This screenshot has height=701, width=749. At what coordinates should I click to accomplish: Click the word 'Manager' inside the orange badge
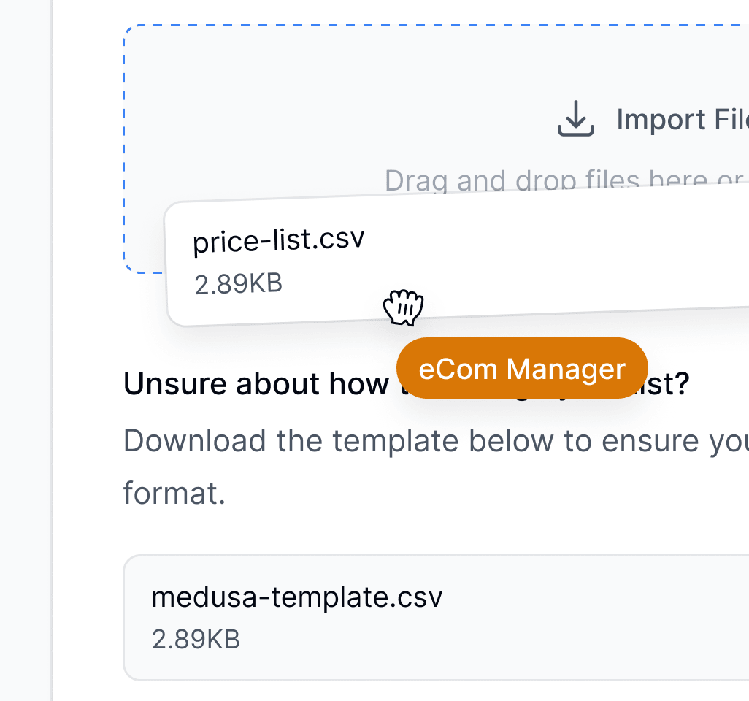click(566, 369)
